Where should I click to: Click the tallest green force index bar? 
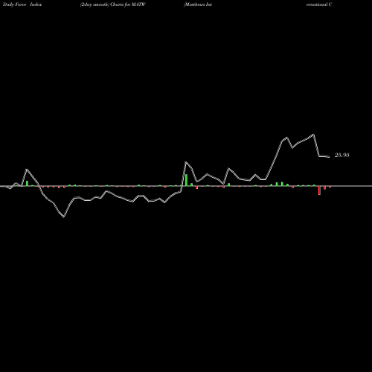click(186, 180)
